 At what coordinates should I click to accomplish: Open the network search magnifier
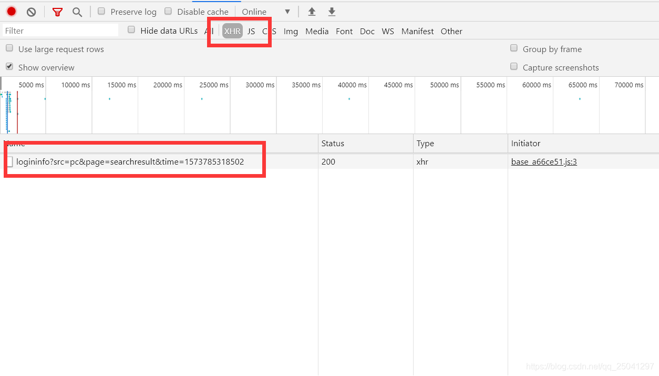tap(77, 12)
